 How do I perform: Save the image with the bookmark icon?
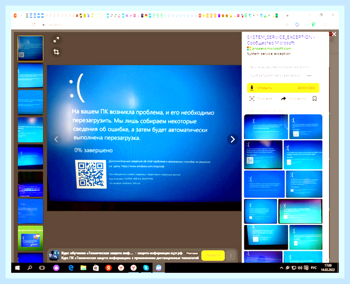[x=314, y=99]
